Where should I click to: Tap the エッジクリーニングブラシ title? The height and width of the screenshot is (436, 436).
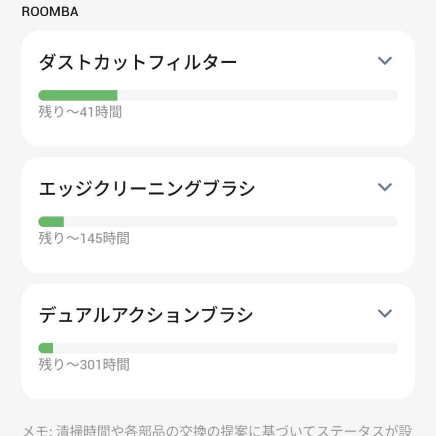[x=147, y=189]
